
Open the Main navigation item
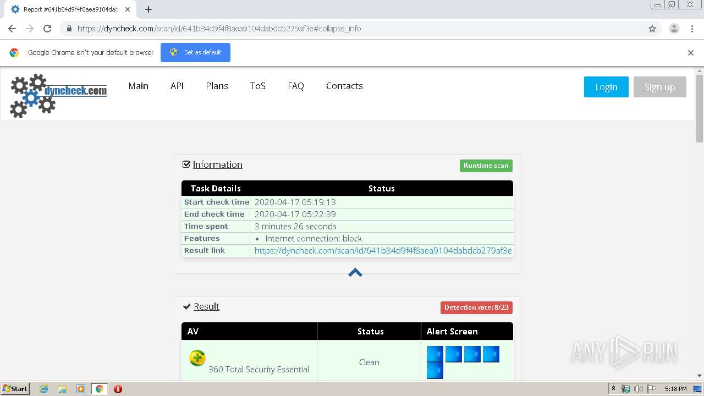pyautogui.click(x=139, y=86)
